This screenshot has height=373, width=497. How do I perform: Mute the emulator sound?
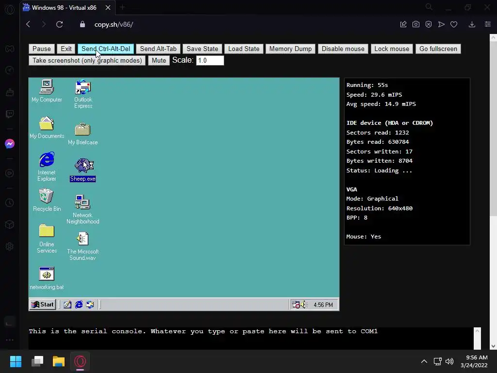[x=159, y=61]
